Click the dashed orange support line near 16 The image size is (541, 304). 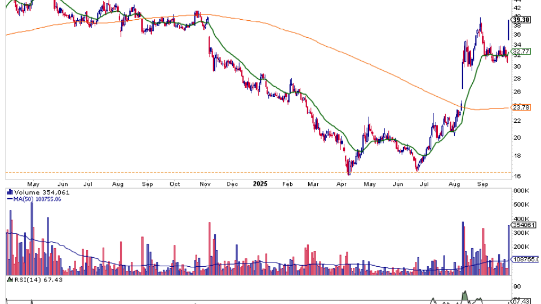click(169, 172)
